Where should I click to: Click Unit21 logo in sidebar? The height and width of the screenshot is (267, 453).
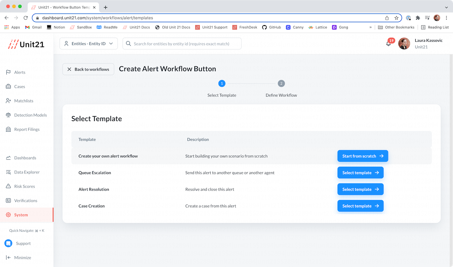(26, 44)
